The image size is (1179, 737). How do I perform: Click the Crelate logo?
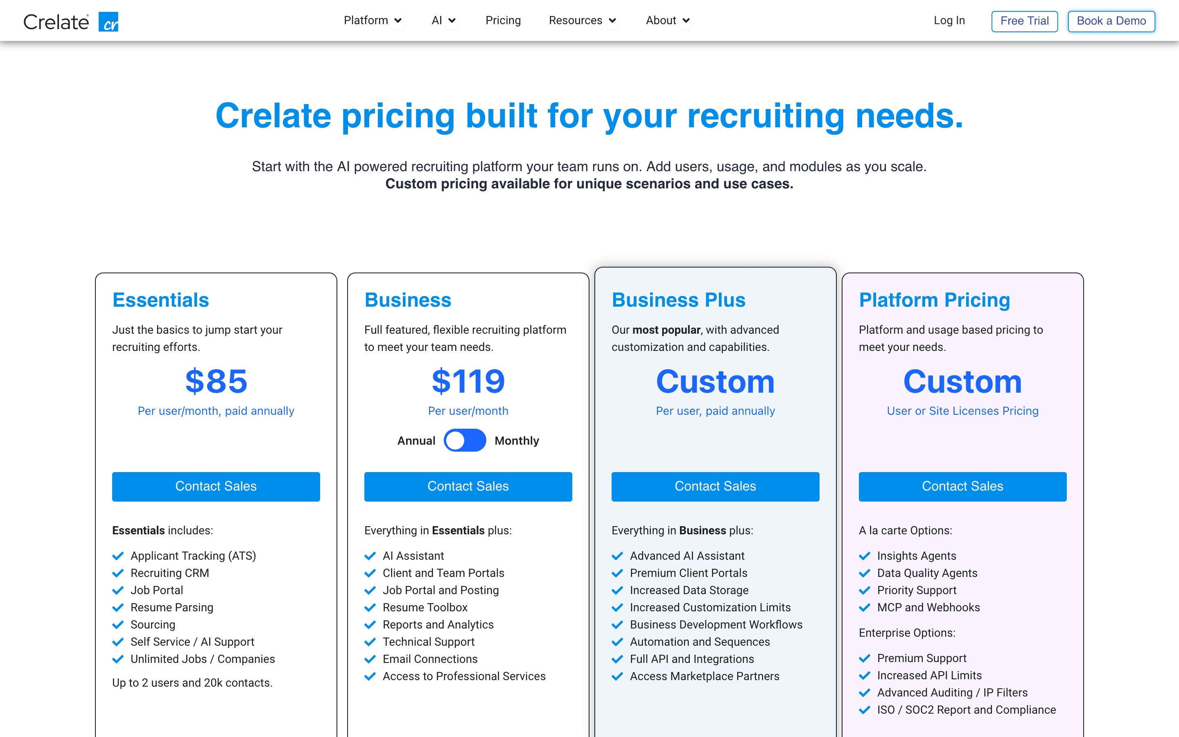coord(71,21)
